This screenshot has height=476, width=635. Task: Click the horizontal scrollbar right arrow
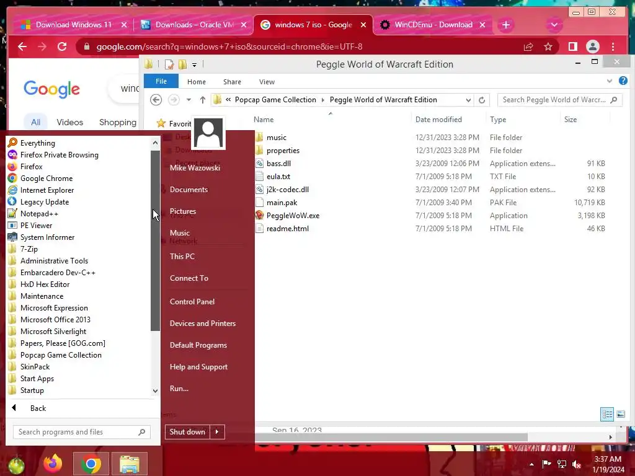(x=610, y=437)
